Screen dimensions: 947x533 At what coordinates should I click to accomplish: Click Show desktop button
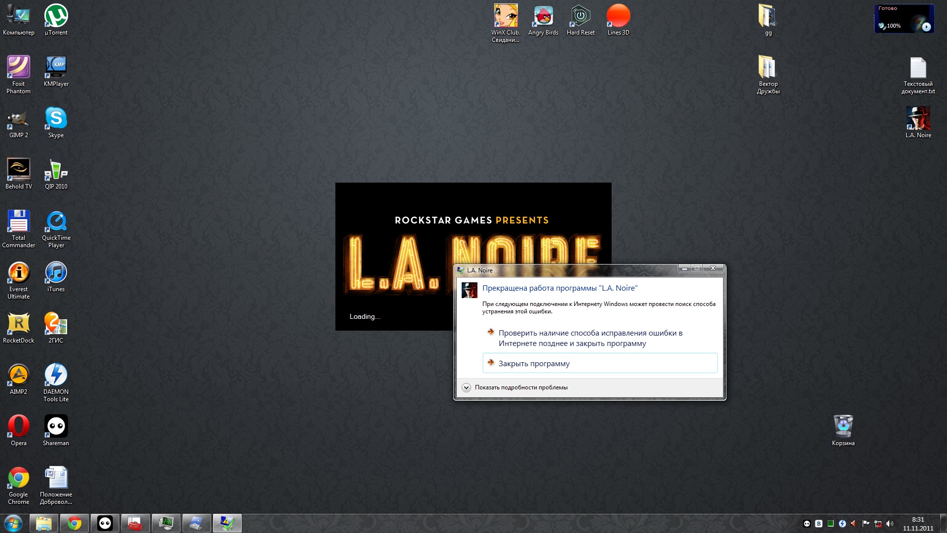pyautogui.click(x=943, y=523)
